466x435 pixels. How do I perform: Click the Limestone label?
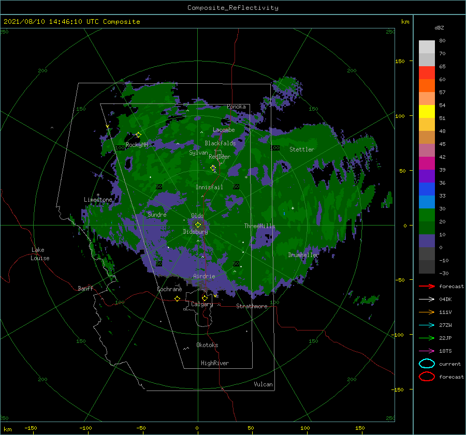(x=98, y=200)
